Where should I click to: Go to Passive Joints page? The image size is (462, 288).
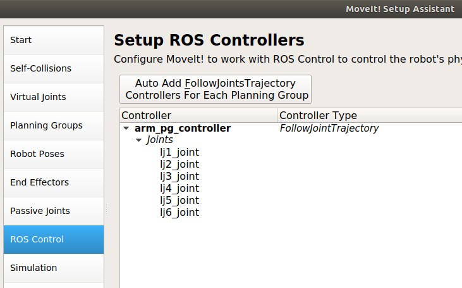click(54, 211)
